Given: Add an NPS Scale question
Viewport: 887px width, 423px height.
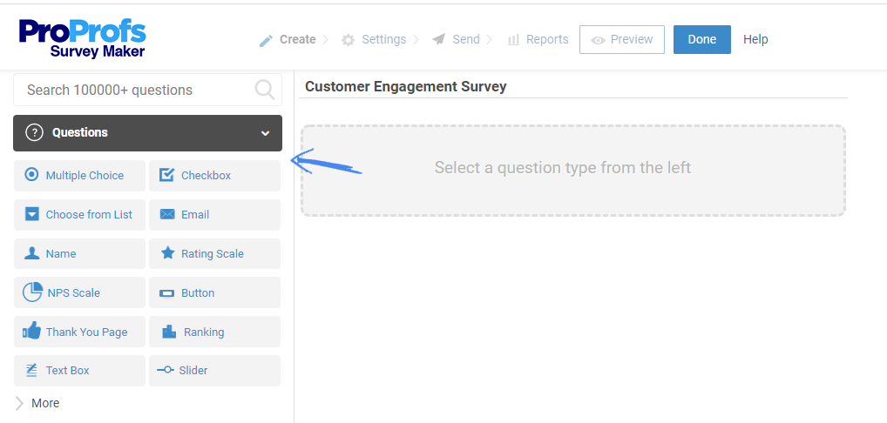Looking at the screenshot, I should 80,292.
